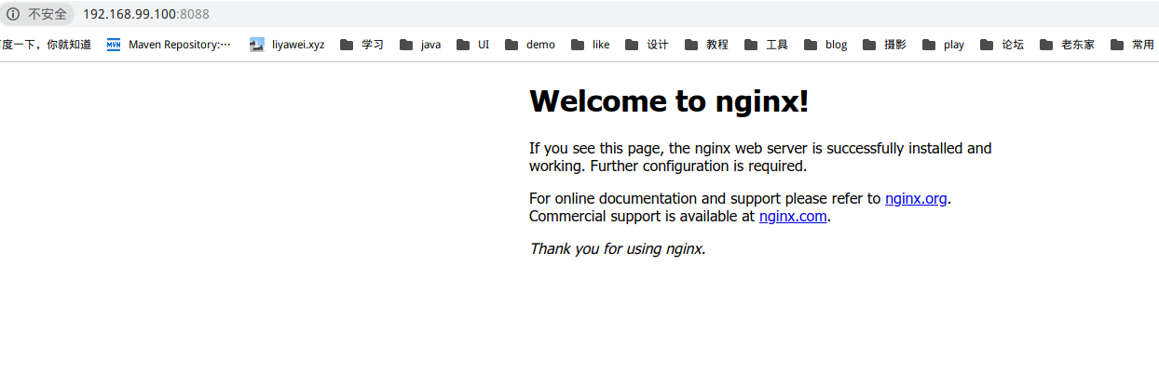Open the java bookmark folder
This screenshot has height=386, width=1159.
coord(420,44)
